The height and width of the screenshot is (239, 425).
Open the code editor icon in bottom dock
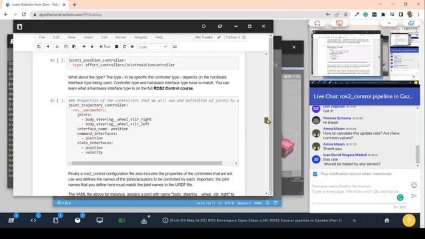click(33, 220)
